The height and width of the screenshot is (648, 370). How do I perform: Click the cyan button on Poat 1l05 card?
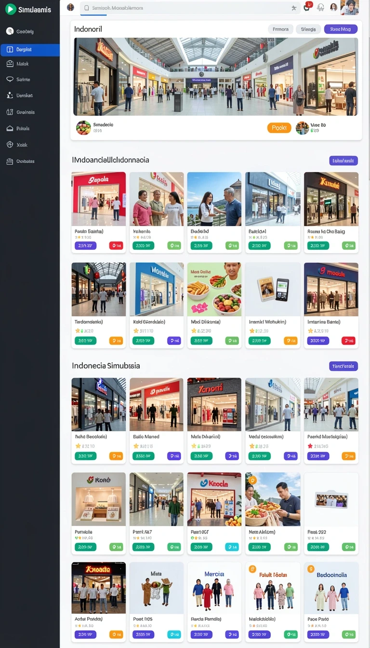[x=174, y=634]
